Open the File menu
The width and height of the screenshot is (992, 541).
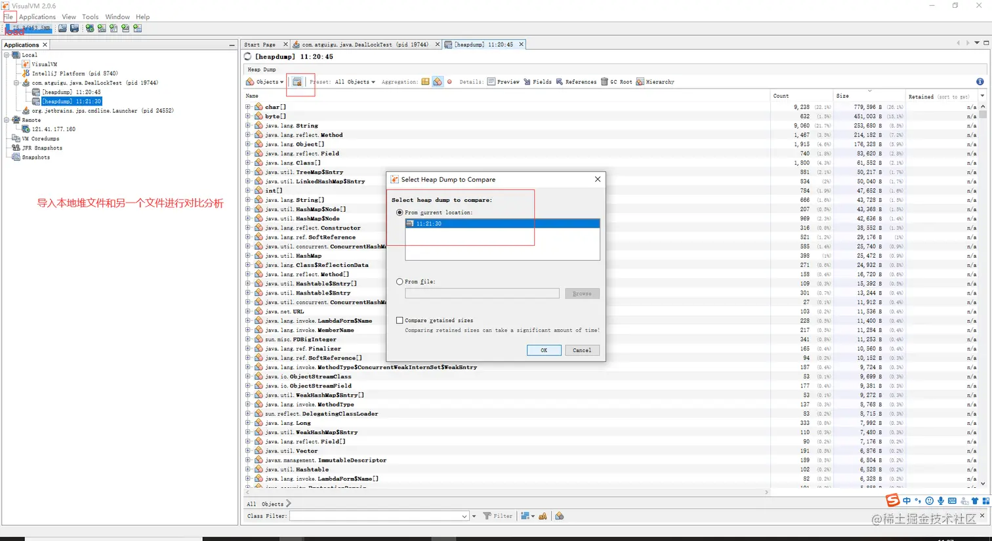click(x=9, y=16)
